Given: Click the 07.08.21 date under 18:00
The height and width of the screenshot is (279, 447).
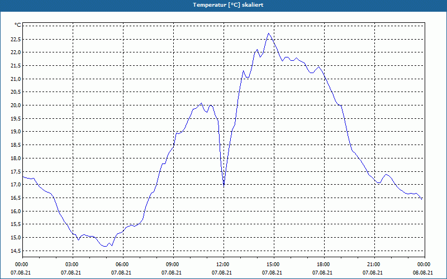Looking at the screenshot, I should [322, 273].
